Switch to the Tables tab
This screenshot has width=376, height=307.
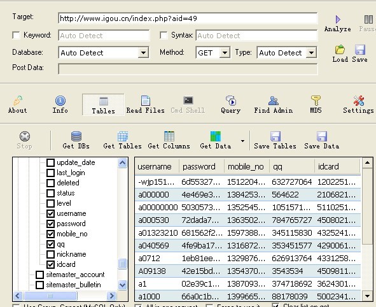[103, 104]
